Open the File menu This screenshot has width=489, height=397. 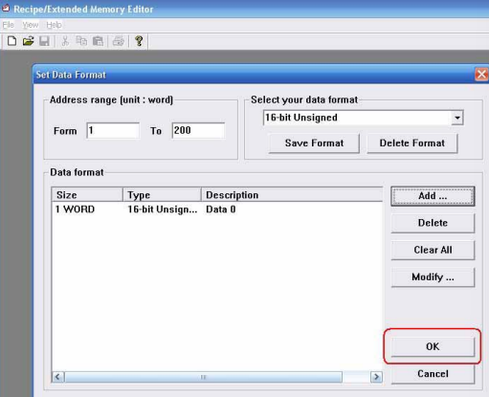[8, 25]
